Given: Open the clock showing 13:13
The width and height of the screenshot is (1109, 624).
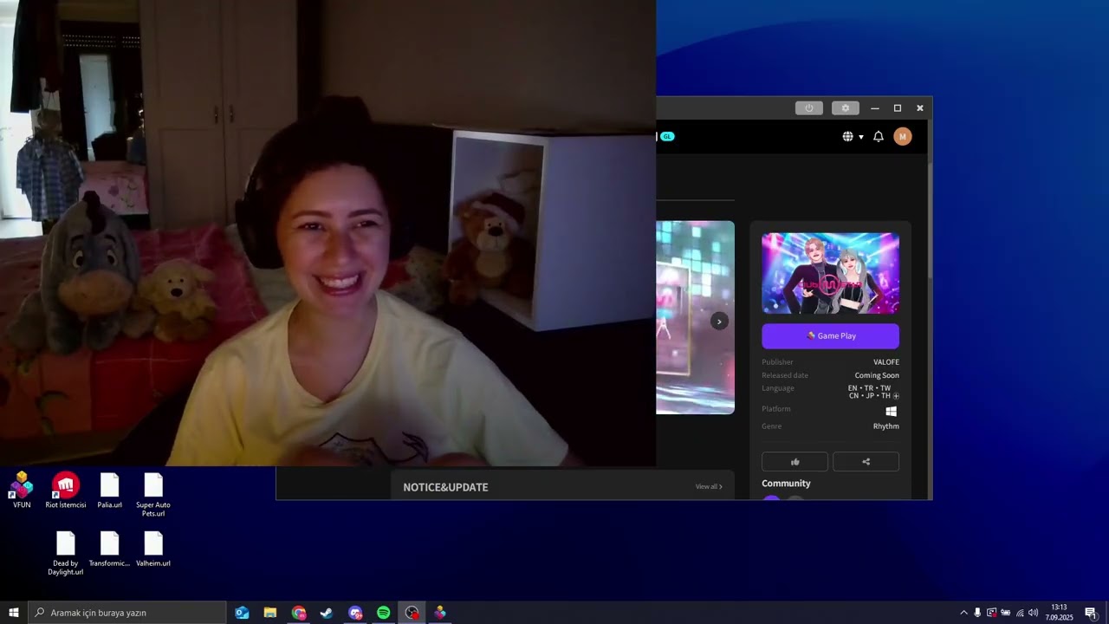Looking at the screenshot, I should coord(1059,613).
